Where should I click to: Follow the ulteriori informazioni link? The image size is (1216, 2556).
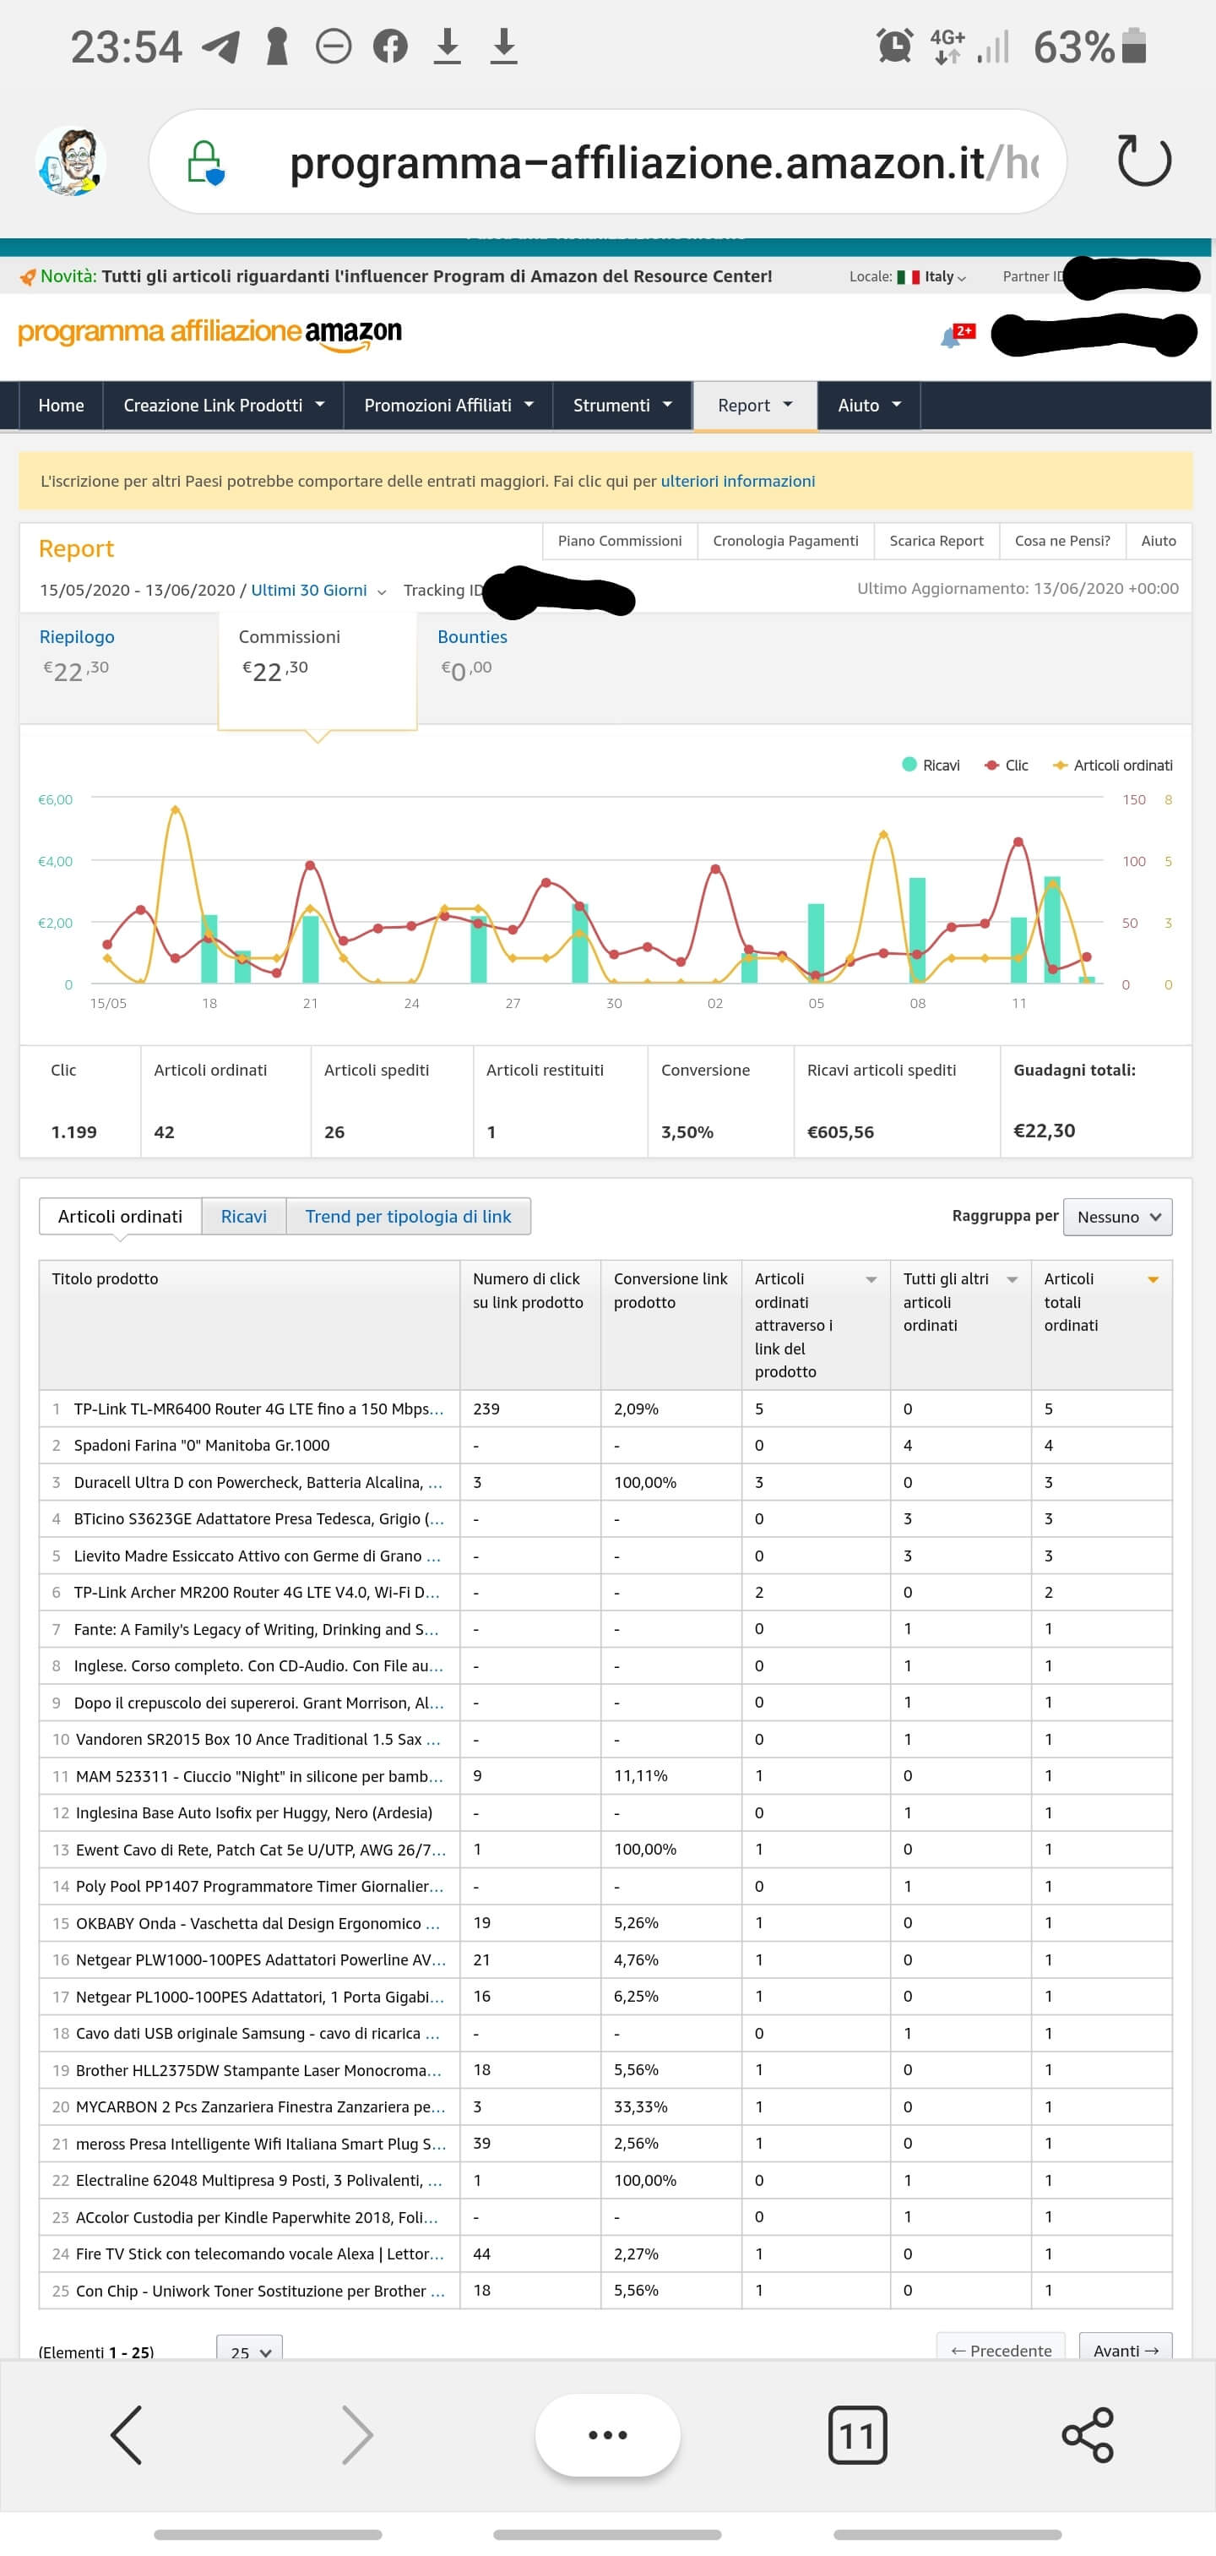point(737,482)
